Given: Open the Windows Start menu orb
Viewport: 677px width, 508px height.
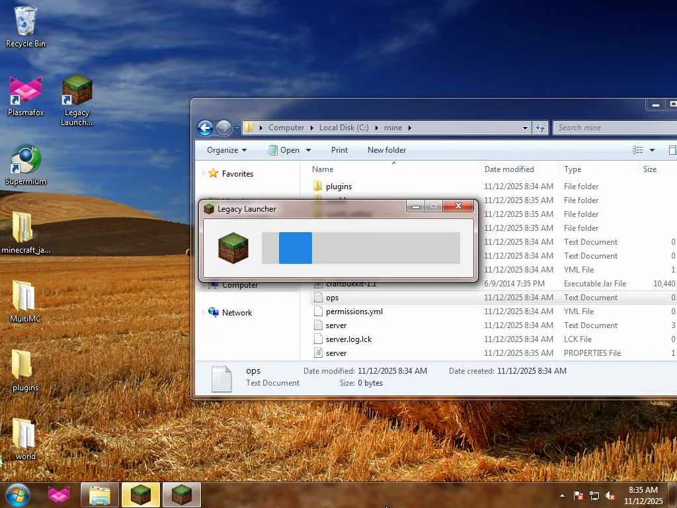Looking at the screenshot, I should tap(17, 495).
